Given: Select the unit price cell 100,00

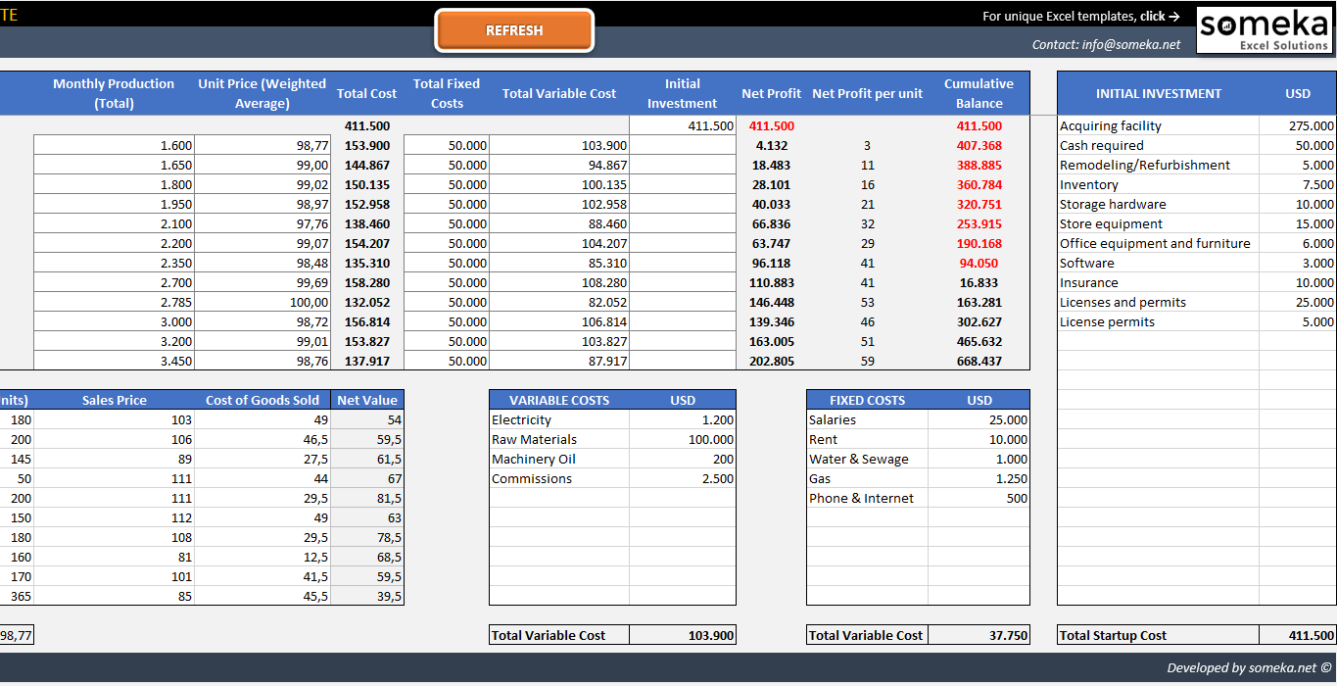Looking at the screenshot, I should pos(262,302).
